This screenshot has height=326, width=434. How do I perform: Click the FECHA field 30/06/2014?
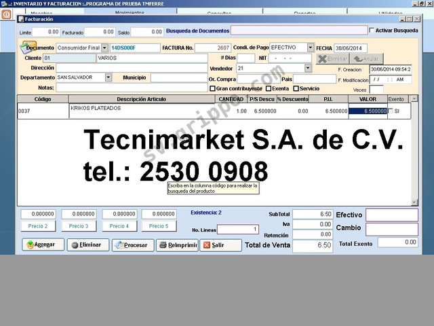click(x=351, y=48)
